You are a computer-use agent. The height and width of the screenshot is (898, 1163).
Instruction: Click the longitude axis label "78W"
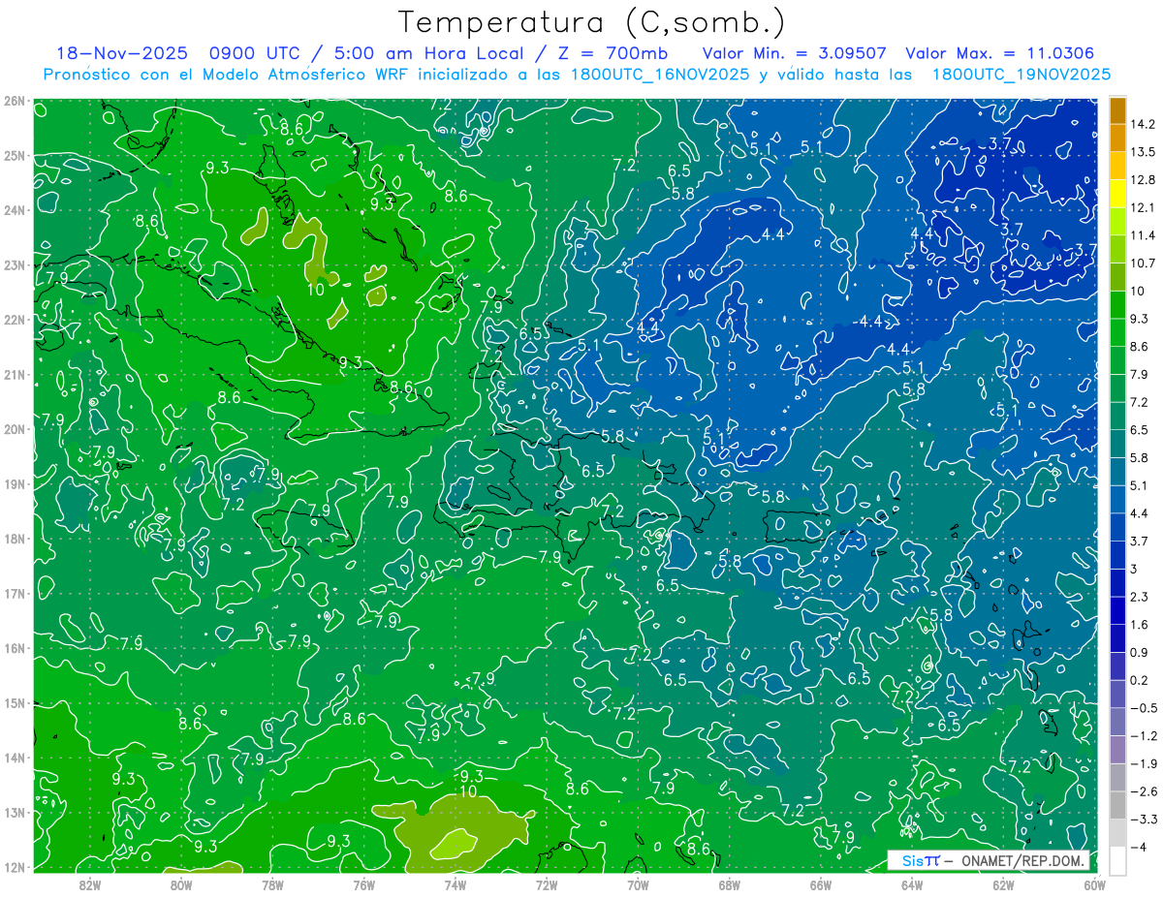pos(273,884)
